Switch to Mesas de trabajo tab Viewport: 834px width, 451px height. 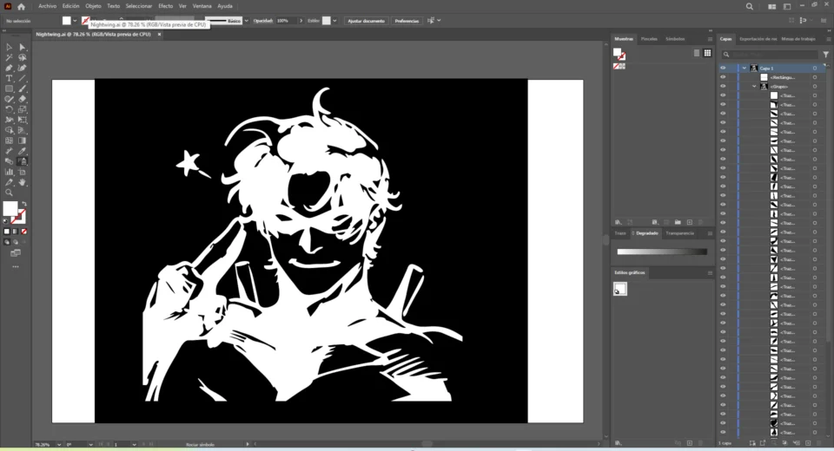pos(798,39)
